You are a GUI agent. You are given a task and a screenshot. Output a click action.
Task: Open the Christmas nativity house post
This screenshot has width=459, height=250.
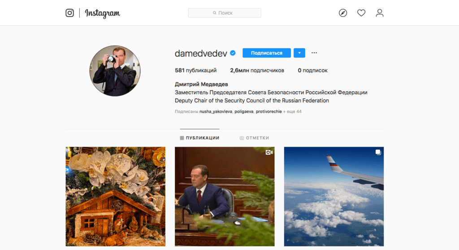(115, 196)
